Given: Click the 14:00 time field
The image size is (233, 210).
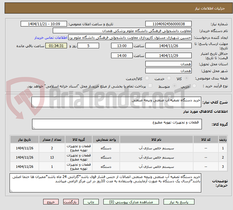Looking at the screenshot, I should click(122, 55).
